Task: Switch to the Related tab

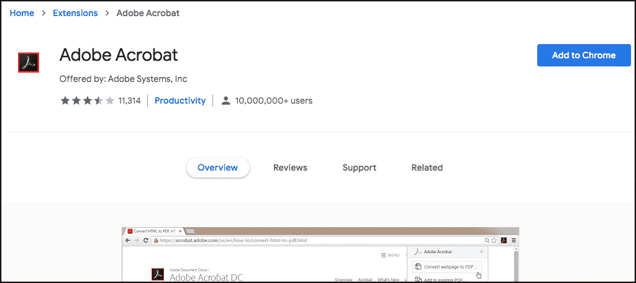Action: [427, 168]
